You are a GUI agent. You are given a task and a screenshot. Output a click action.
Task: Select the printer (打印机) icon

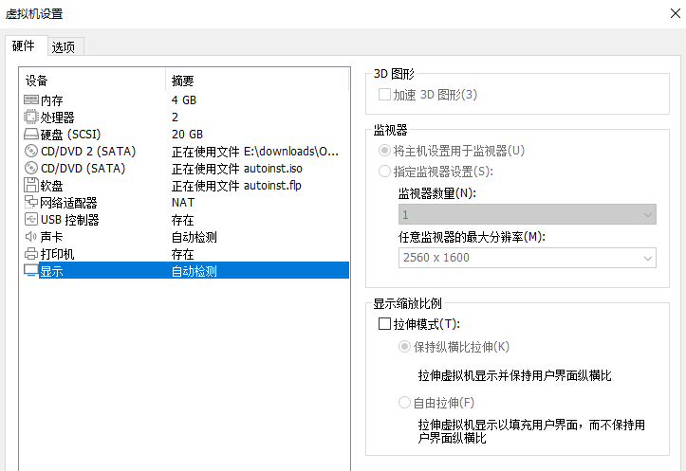pyautogui.click(x=30, y=254)
